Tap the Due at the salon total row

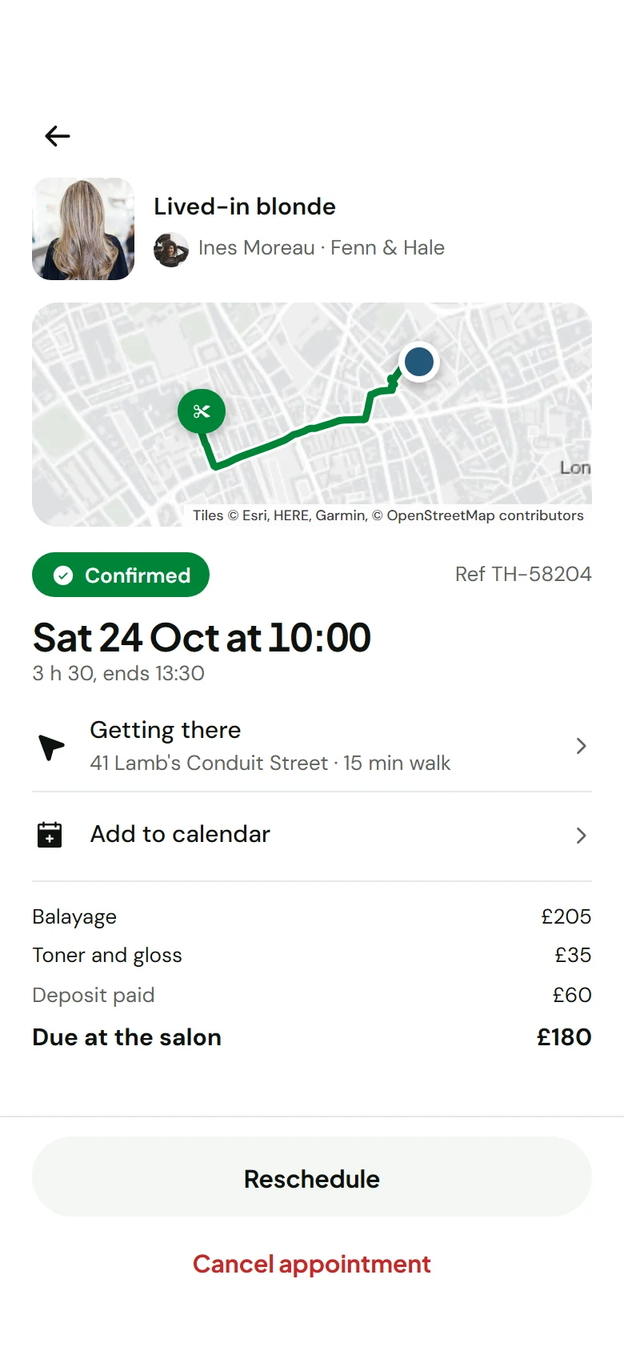click(312, 1037)
